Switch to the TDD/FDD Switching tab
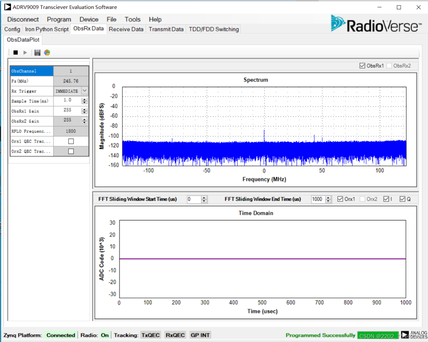This screenshot has width=428, height=342. click(x=214, y=29)
